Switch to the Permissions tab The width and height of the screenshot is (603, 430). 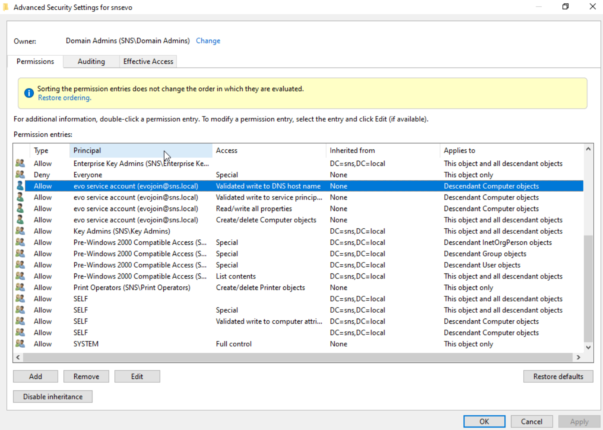[35, 61]
